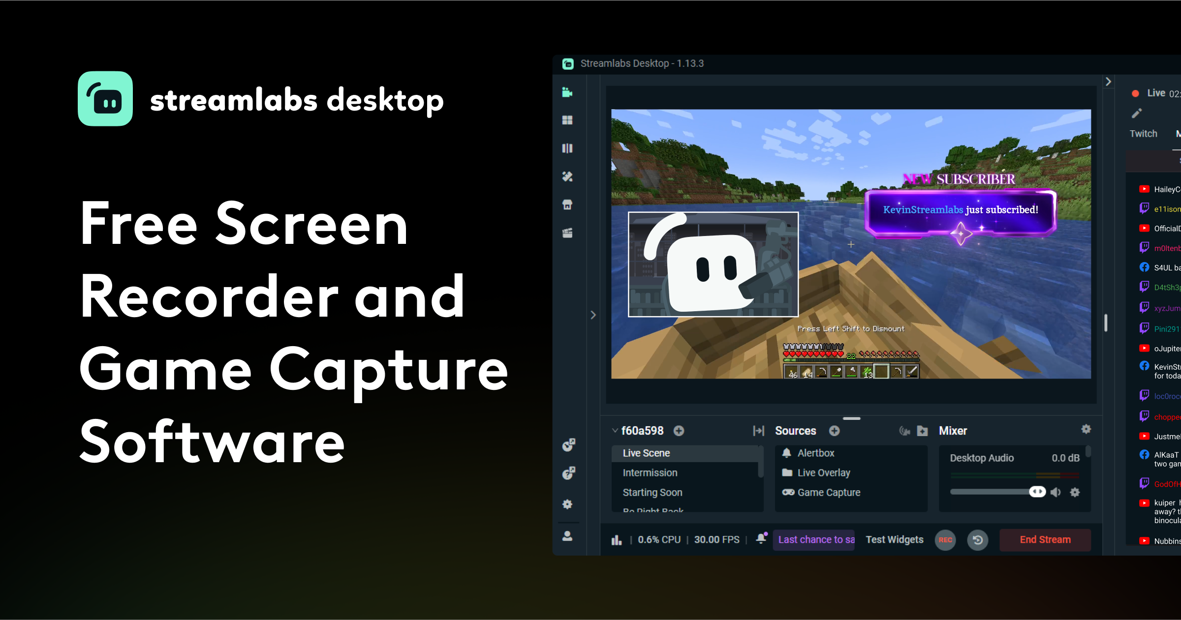Image resolution: width=1181 pixels, height=620 pixels.
Task: Click the Test Widgets button
Action: pyautogui.click(x=895, y=539)
